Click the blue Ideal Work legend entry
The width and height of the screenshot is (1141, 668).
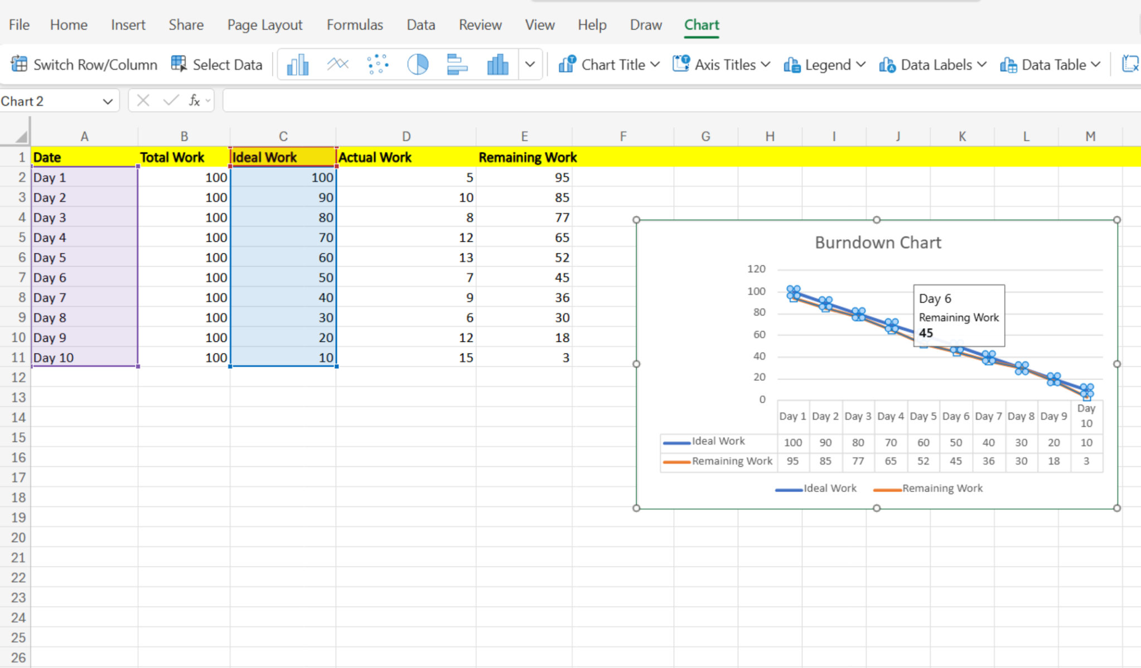(816, 488)
